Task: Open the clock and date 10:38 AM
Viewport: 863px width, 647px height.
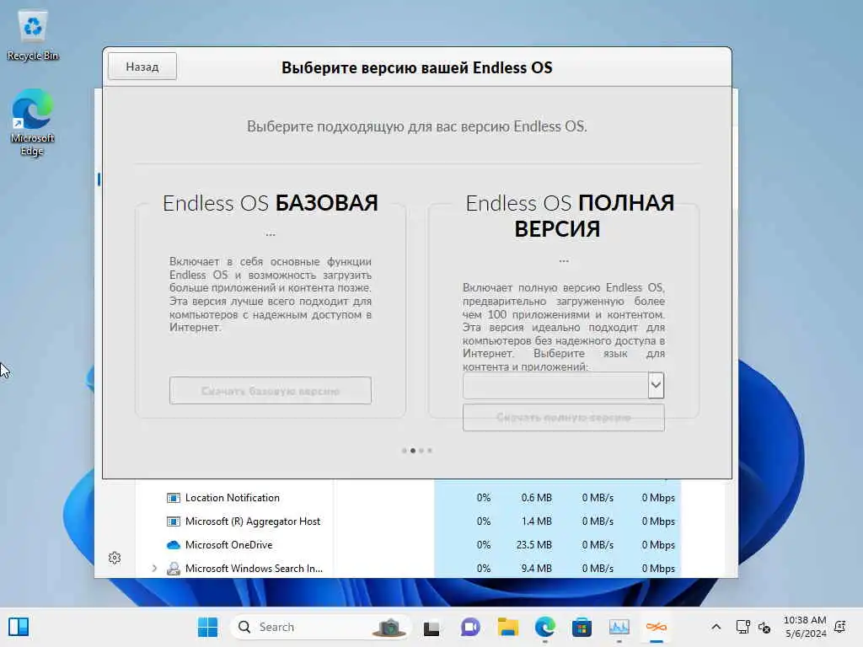Action: pos(805,627)
